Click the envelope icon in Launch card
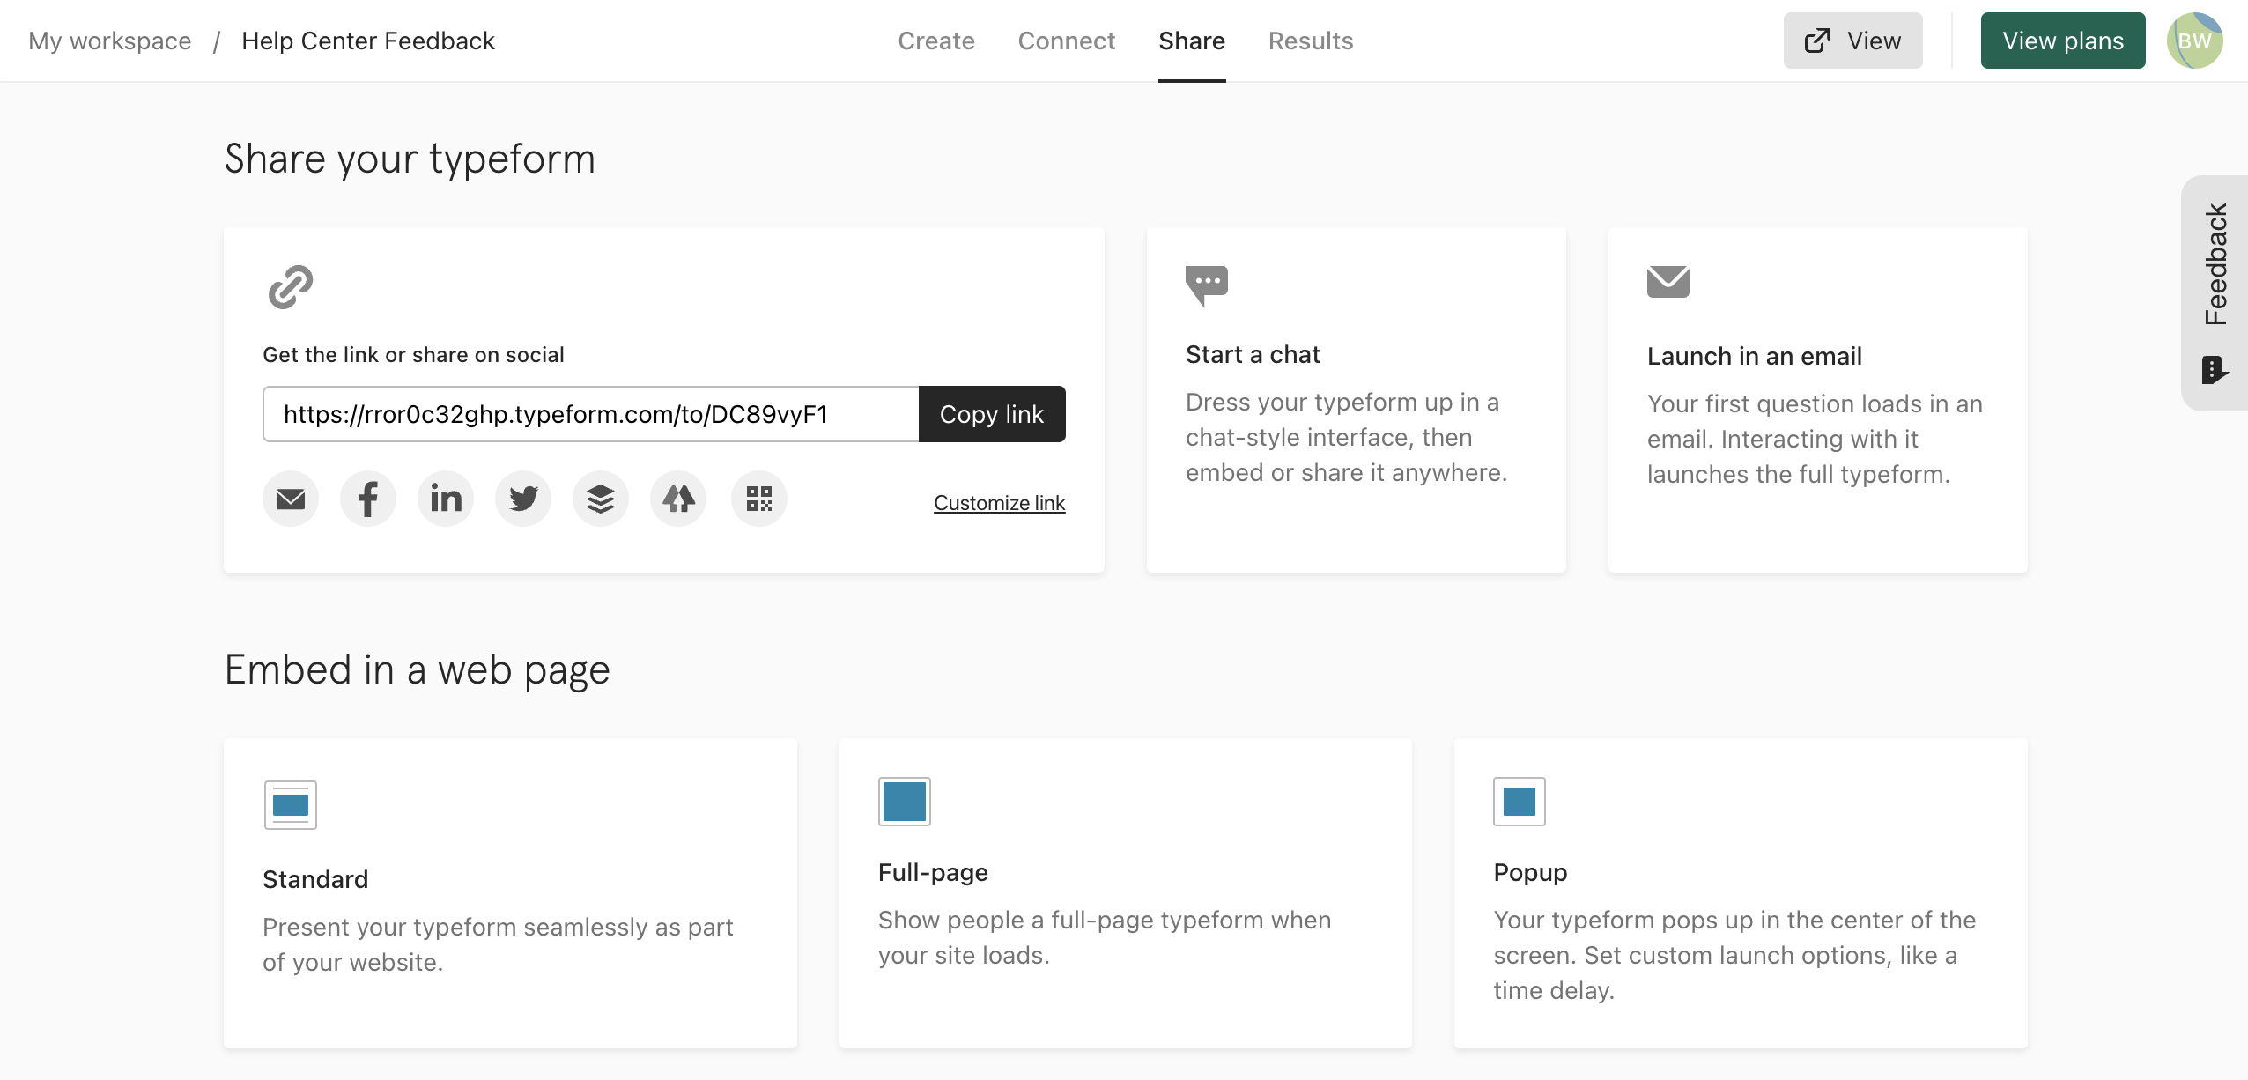Screen dimensions: 2248x1080 pyautogui.click(x=1668, y=282)
